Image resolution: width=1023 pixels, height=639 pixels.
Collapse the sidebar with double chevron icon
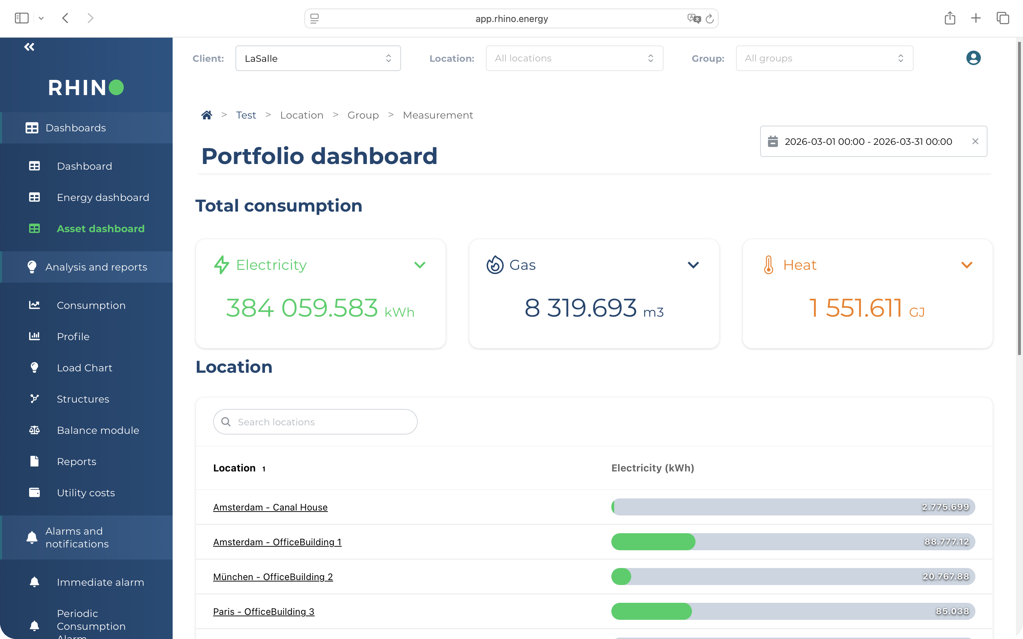point(29,47)
